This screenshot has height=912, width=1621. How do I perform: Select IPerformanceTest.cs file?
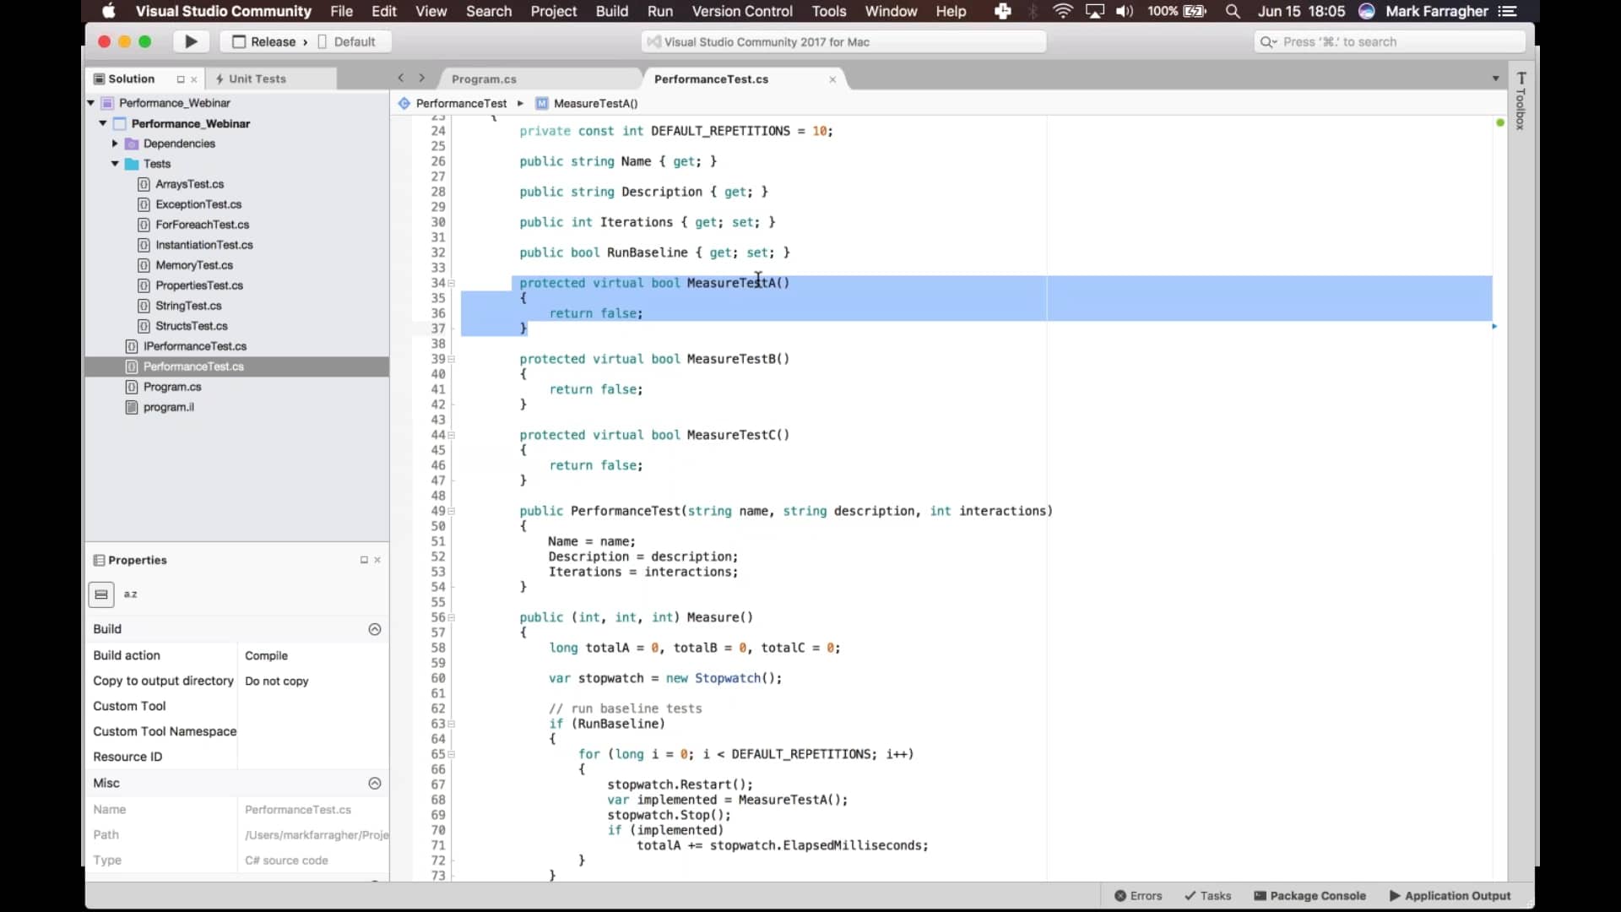195,346
